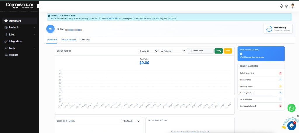The height and width of the screenshot is (133, 299).
Task: Open Unlinked Items pending action
Action: point(261,86)
